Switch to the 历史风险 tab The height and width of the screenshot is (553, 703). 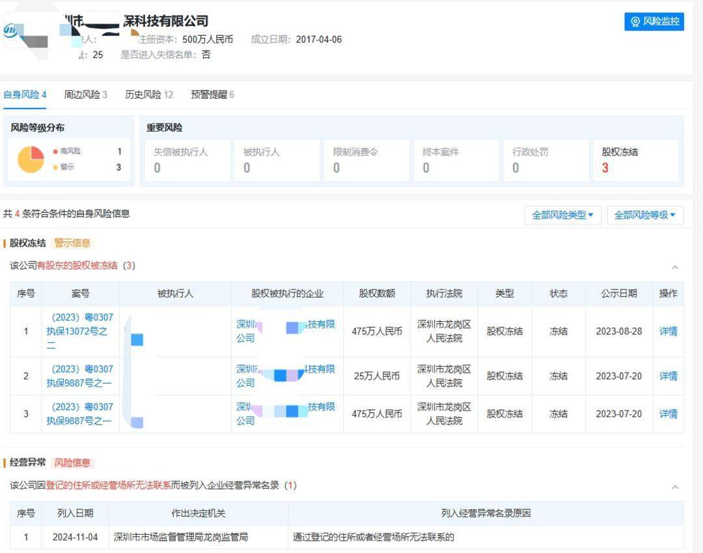pyautogui.click(x=145, y=94)
